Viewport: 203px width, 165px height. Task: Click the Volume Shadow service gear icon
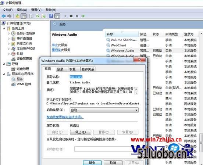[108, 40]
